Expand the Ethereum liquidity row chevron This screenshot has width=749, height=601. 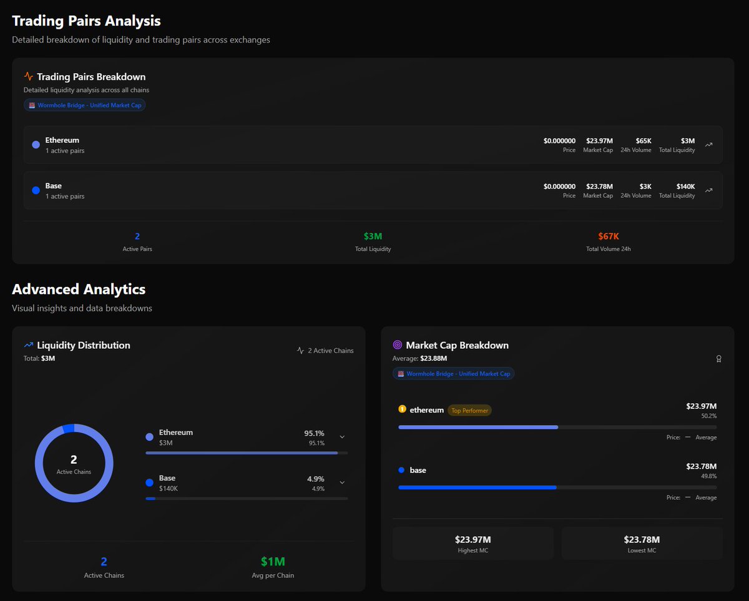coord(342,437)
